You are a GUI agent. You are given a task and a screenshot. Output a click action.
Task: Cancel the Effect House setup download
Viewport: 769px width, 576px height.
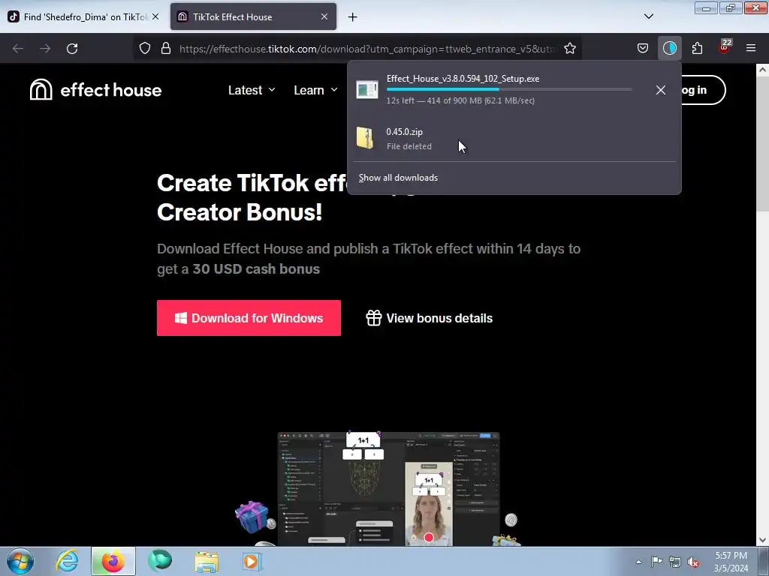(661, 90)
